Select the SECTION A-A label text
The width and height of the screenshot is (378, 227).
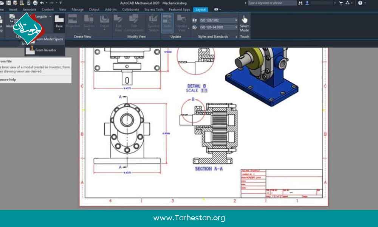click(209, 169)
